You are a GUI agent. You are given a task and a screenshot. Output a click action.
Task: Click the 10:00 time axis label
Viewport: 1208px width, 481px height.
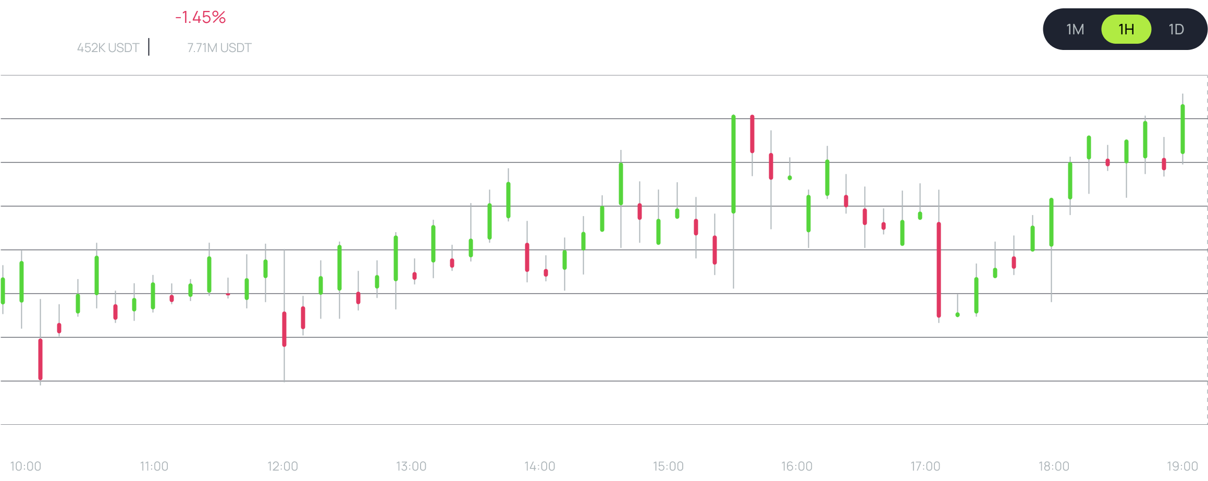click(x=26, y=466)
